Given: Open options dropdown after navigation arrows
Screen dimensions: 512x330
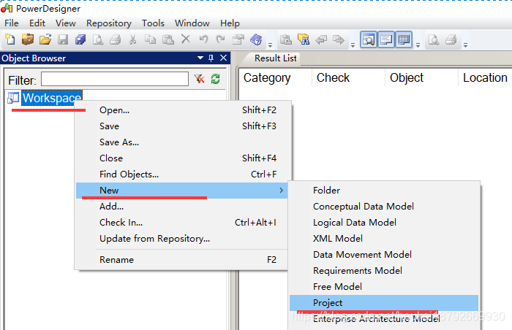Looking at the screenshot, I should pos(353,45).
